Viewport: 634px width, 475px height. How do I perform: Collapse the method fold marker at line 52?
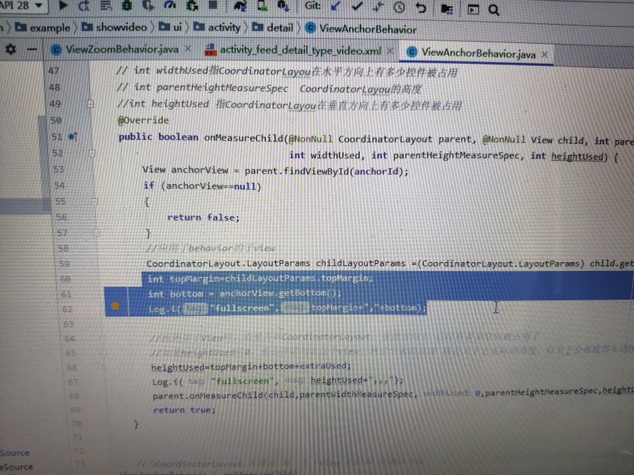(x=92, y=153)
